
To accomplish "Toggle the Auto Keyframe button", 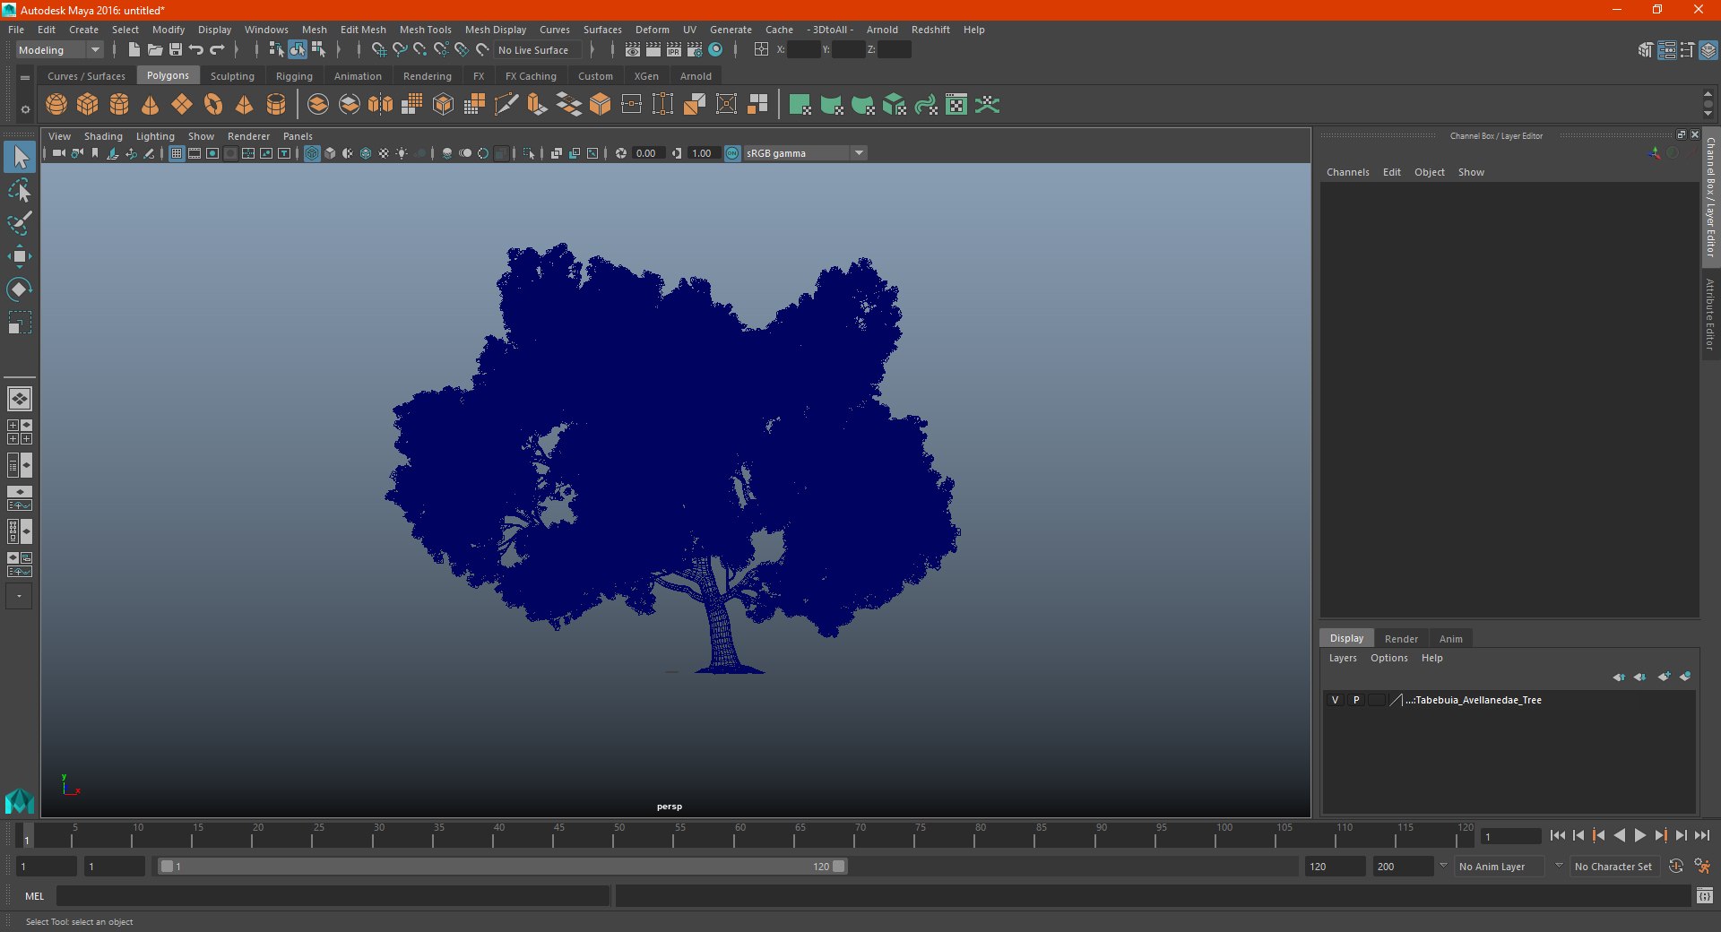I will (1675, 867).
